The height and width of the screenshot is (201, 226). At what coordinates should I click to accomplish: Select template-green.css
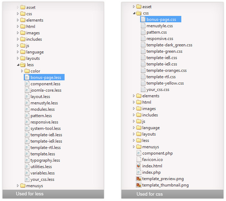[x=161, y=51]
